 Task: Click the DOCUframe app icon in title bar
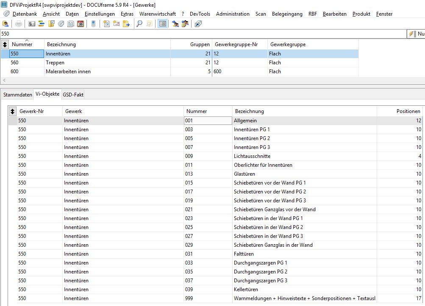(4, 5)
